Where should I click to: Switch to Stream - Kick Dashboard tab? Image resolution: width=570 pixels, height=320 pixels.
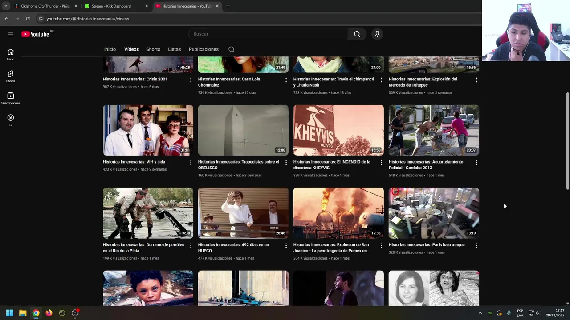point(116,6)
